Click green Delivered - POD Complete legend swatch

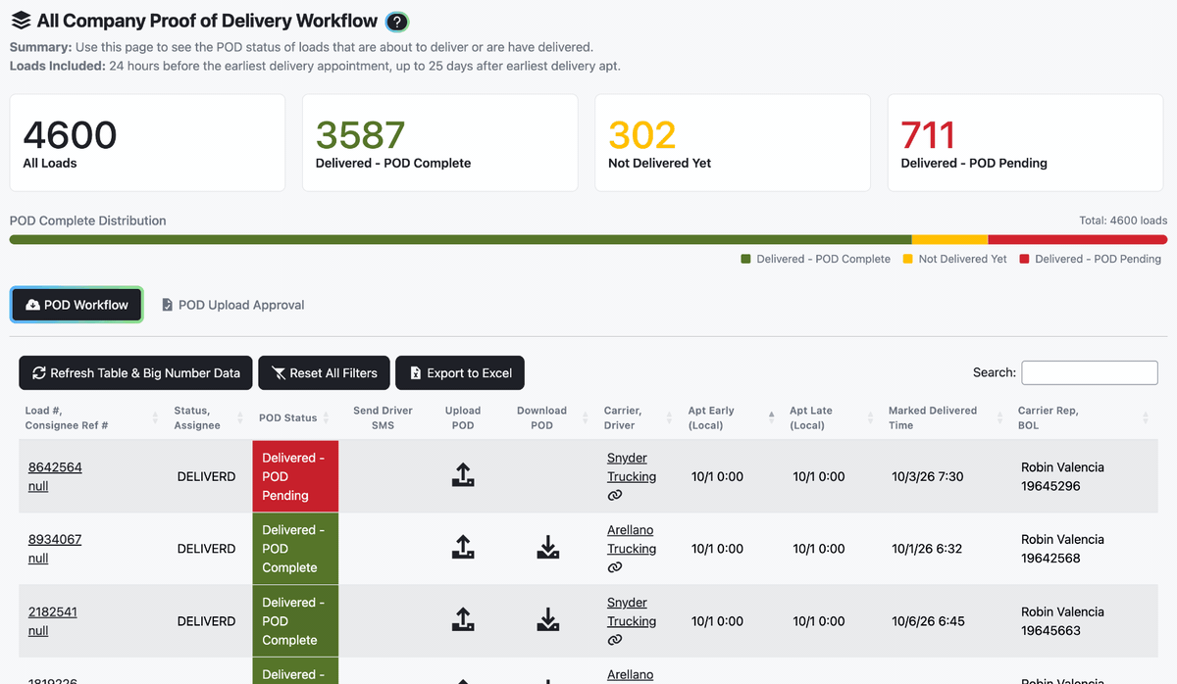click(745, 259)
